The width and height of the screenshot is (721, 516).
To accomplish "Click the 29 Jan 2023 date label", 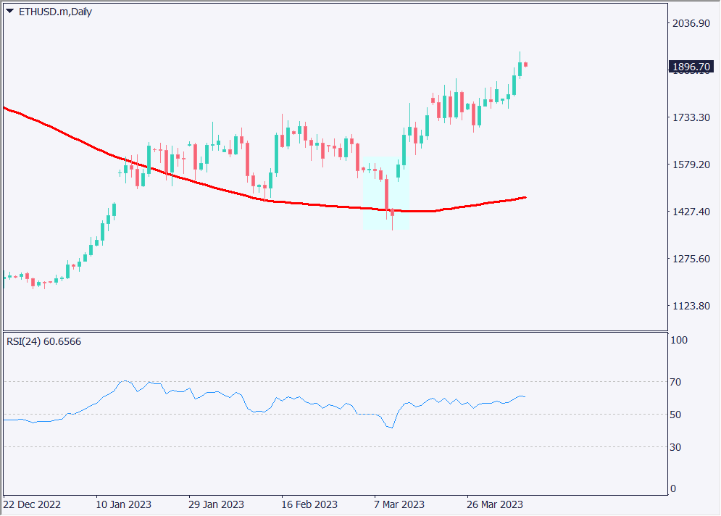I will click(x=216, y=504).
